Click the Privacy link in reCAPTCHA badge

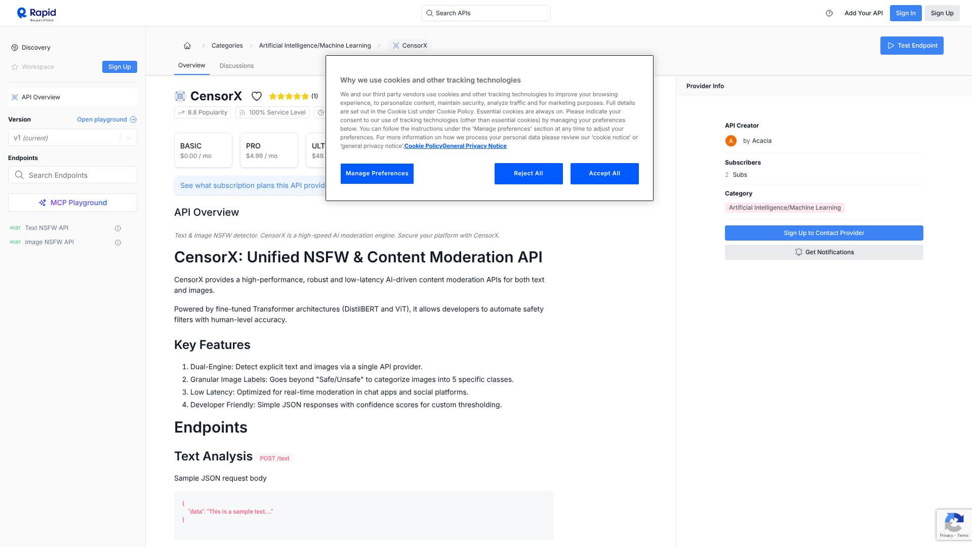[946, 535]
